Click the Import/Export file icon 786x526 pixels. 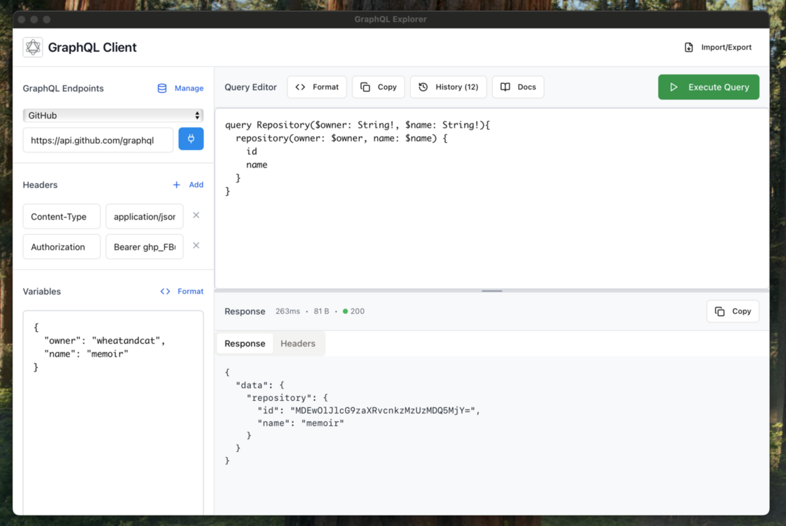click(689, 47)
